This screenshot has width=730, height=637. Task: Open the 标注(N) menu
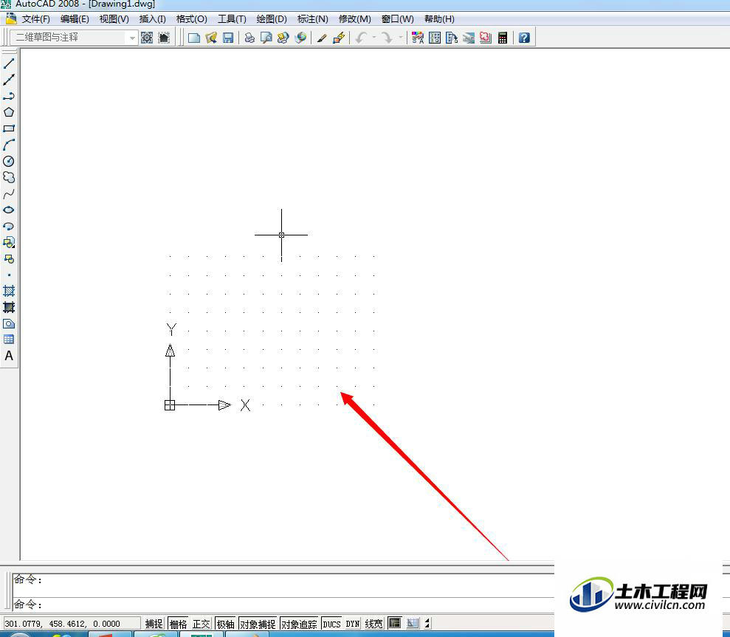312,19
